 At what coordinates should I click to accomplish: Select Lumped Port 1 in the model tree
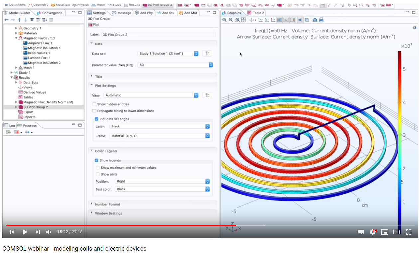39,58
